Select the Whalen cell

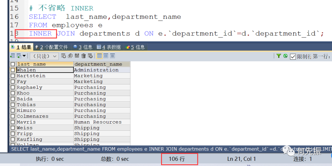coord(45,70)
